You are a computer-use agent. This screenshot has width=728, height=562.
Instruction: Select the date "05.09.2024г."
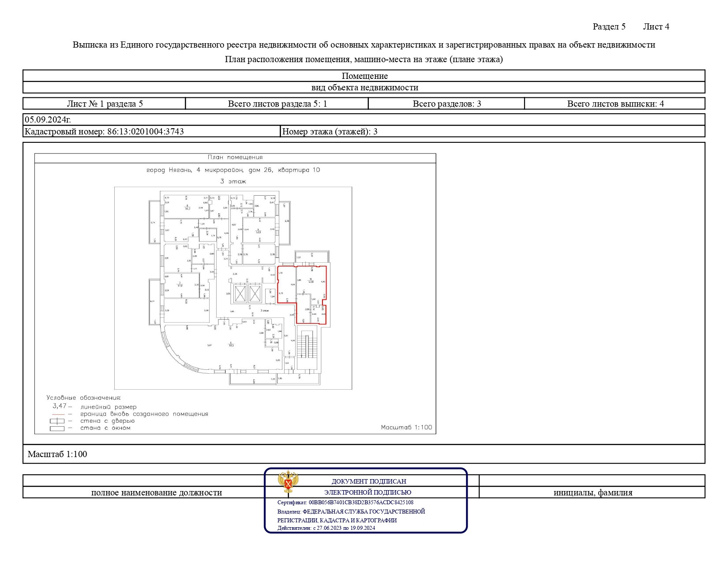48,119
